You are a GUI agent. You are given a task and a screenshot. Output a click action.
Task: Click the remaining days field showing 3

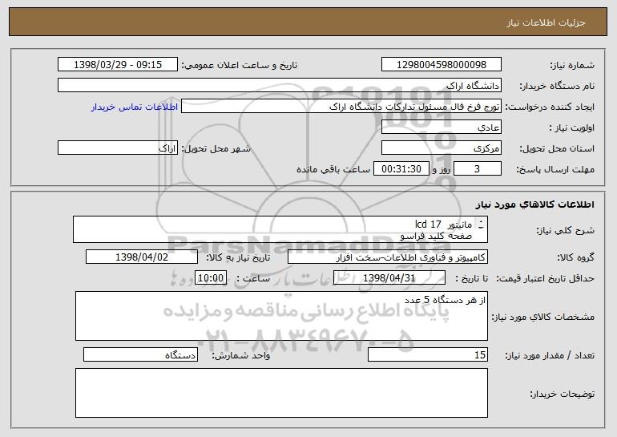click(478, 169)
